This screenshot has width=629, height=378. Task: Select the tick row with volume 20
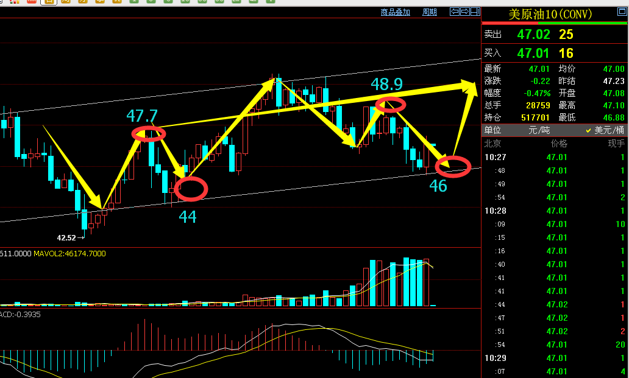tap(555, 345)
